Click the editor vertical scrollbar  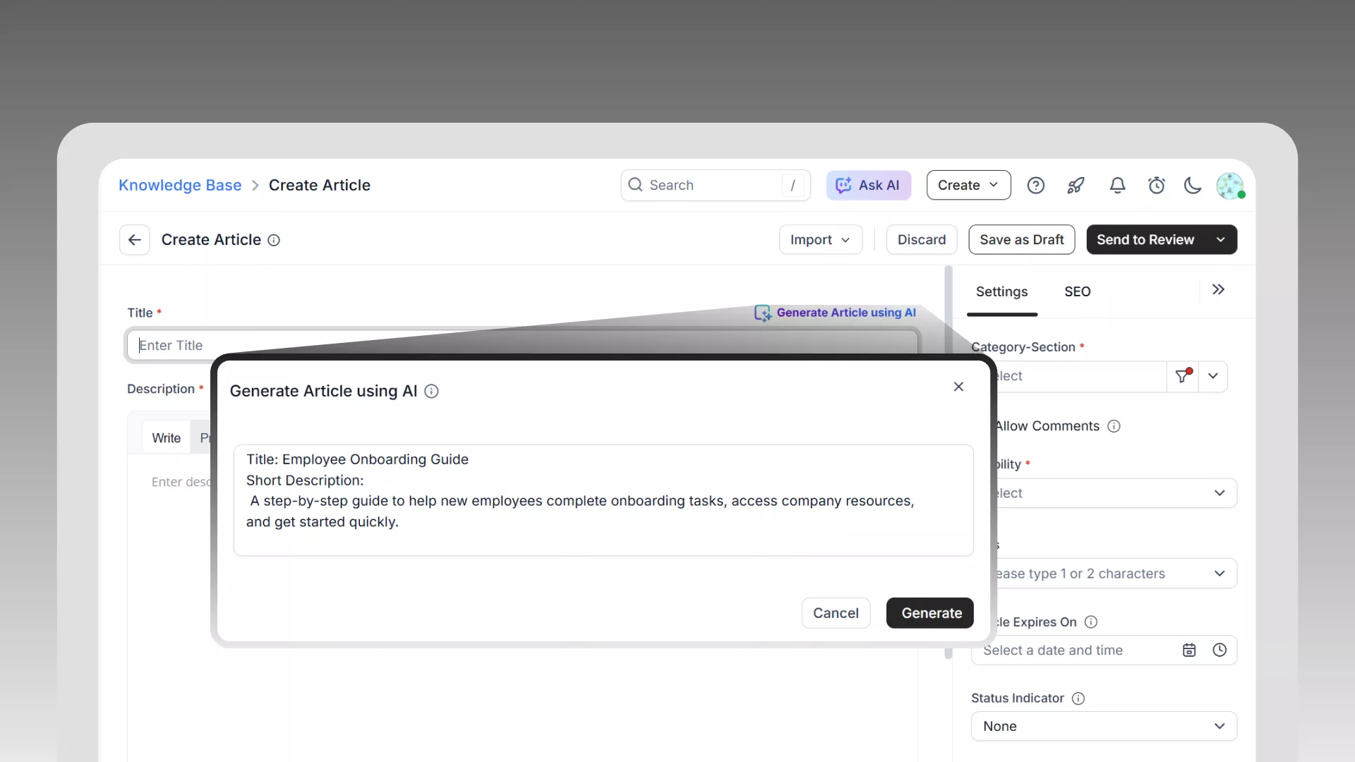pyautogui.click(x=948, y=462)
